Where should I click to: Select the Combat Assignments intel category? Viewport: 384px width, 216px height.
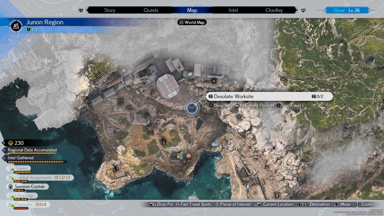tap(40, 178)
